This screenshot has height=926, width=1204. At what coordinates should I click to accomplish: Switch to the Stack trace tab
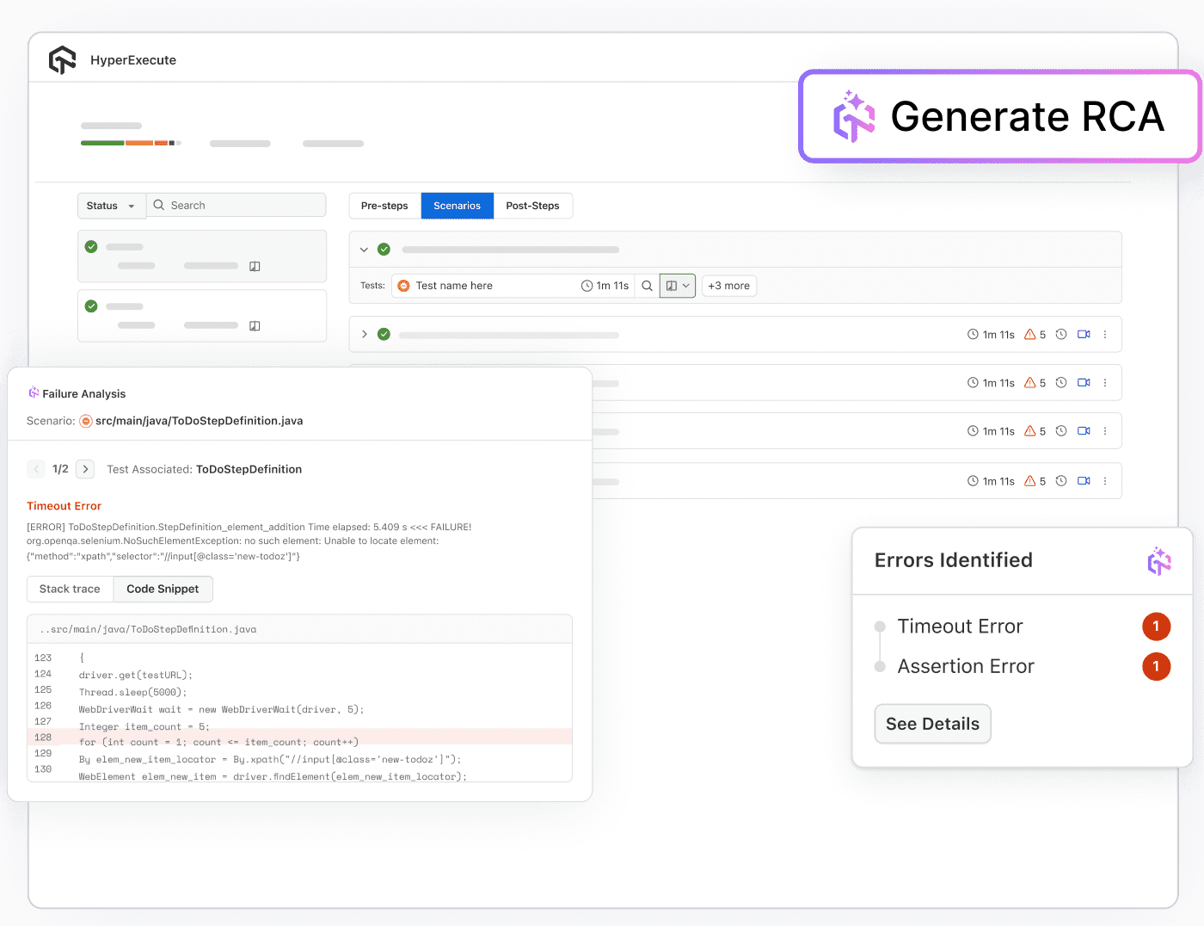point(70,590)
